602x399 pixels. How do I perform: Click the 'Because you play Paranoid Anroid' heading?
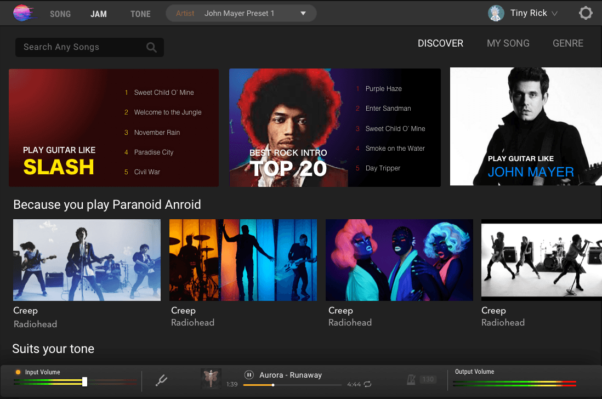click(x=107, y=204)
